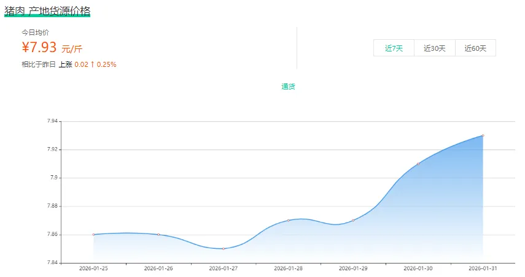This screenshot has height=277, width=525.
Task: Click the 2026-01-25 data point on chart
Action: 93,235
